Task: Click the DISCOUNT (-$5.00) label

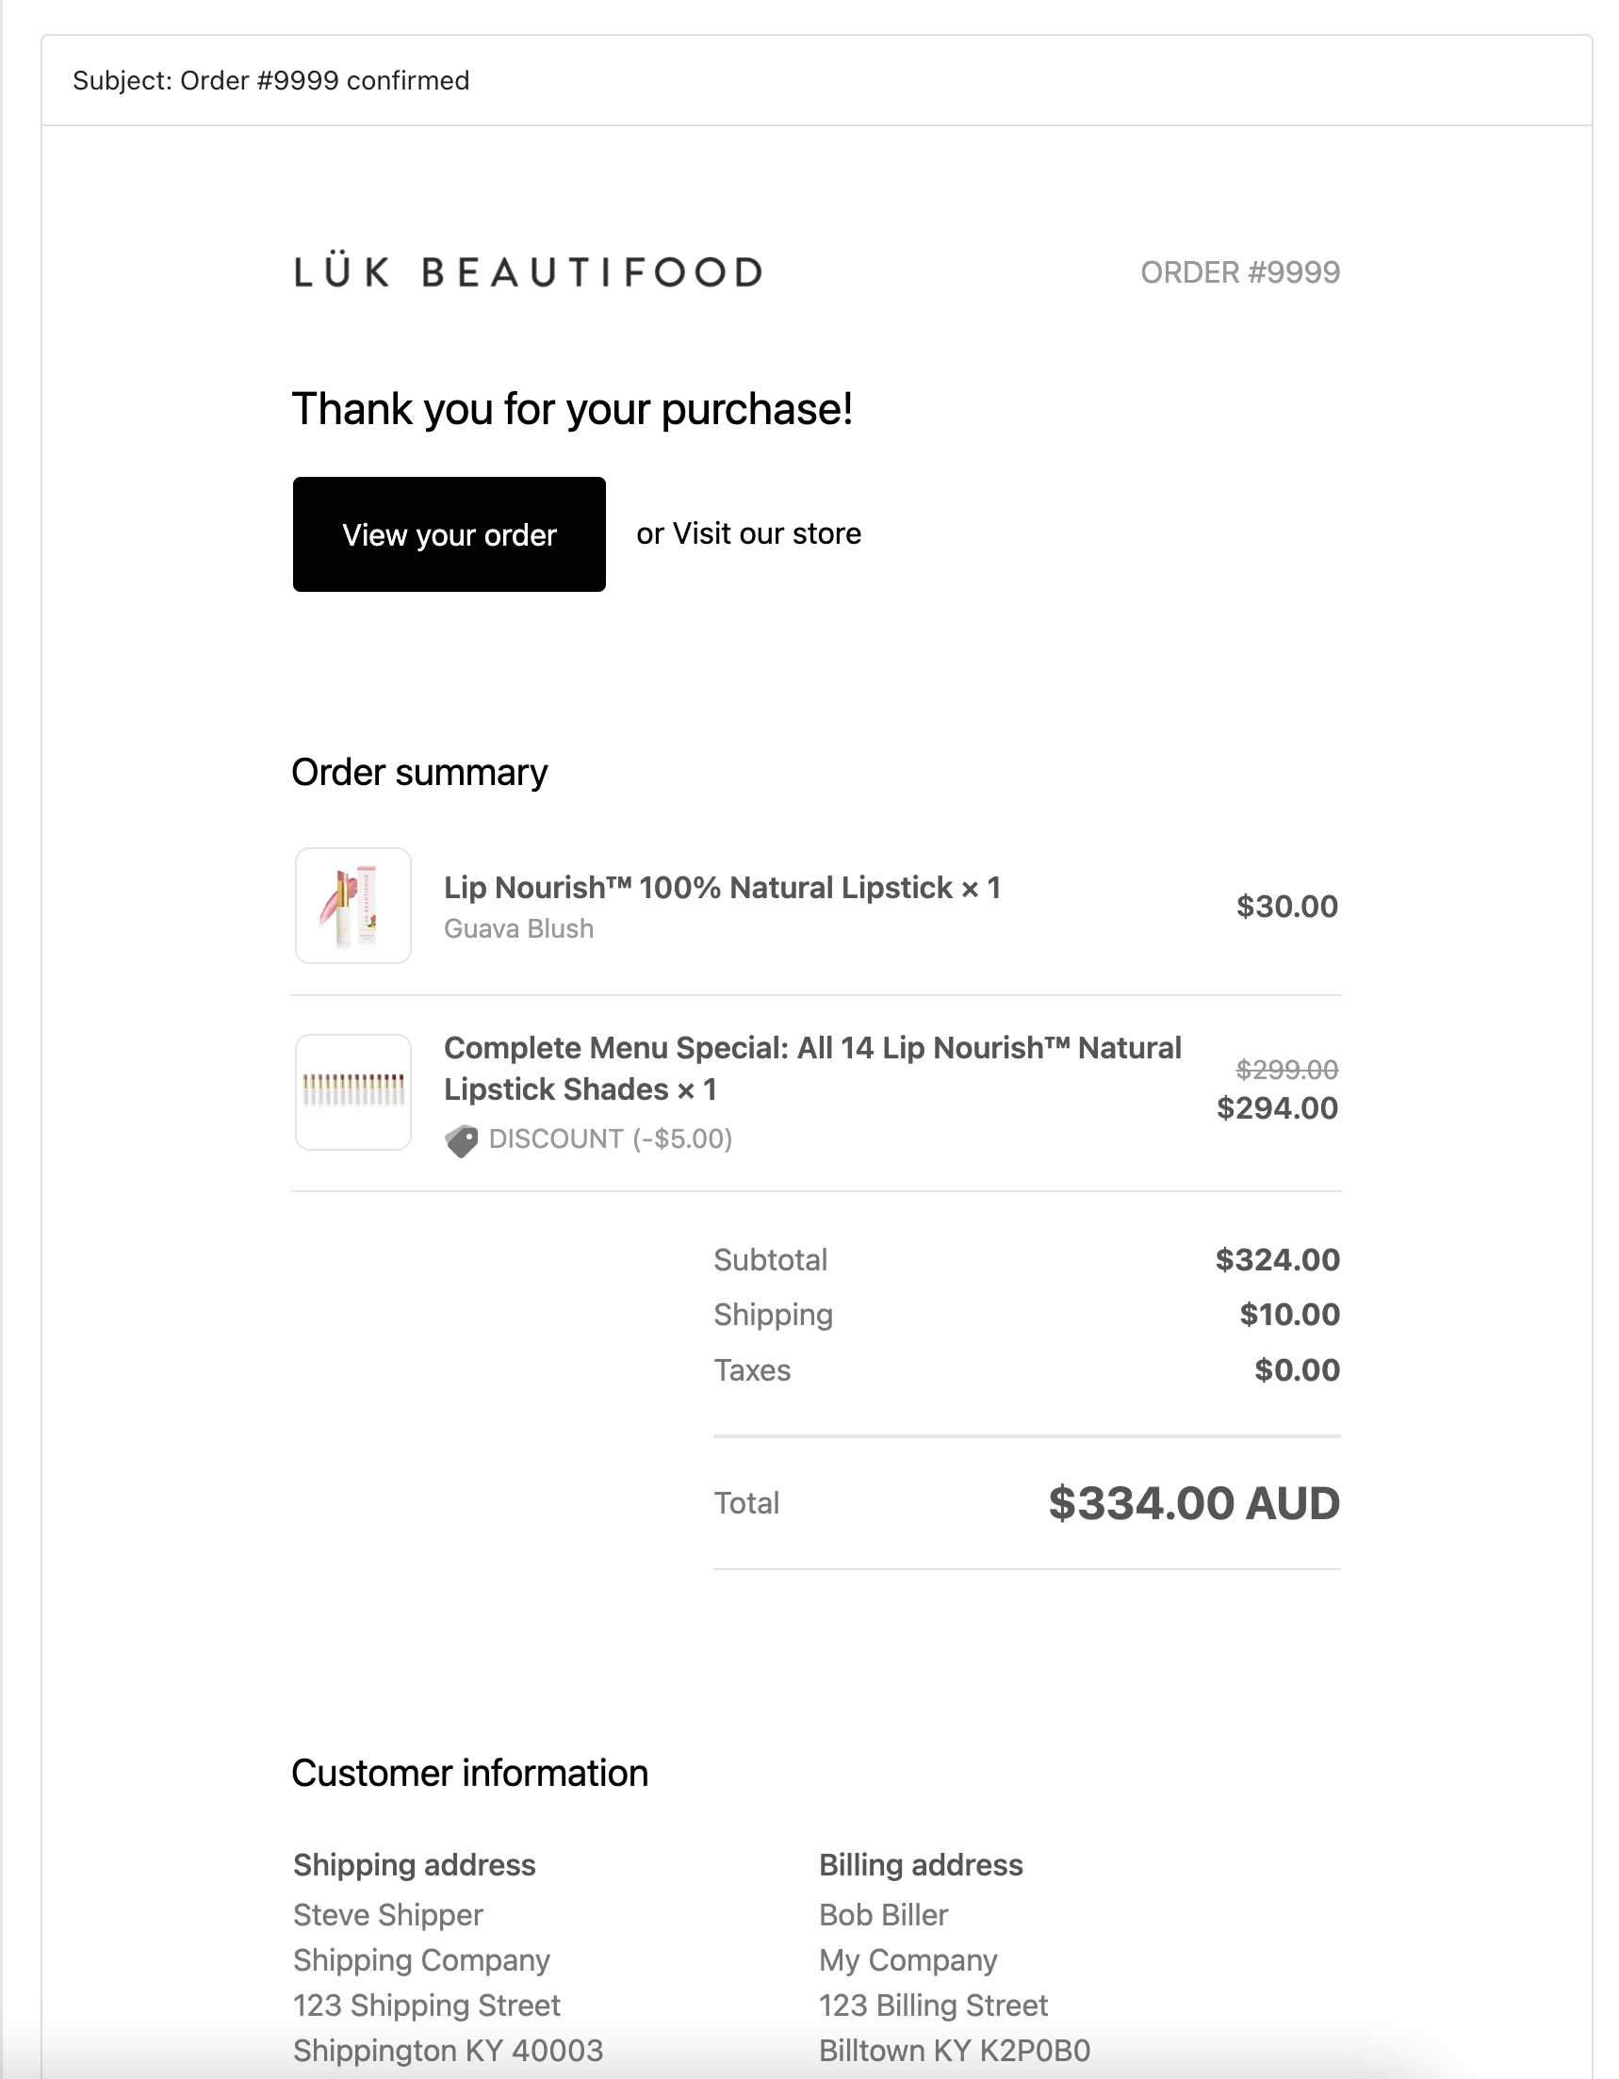Action: 611,1139
